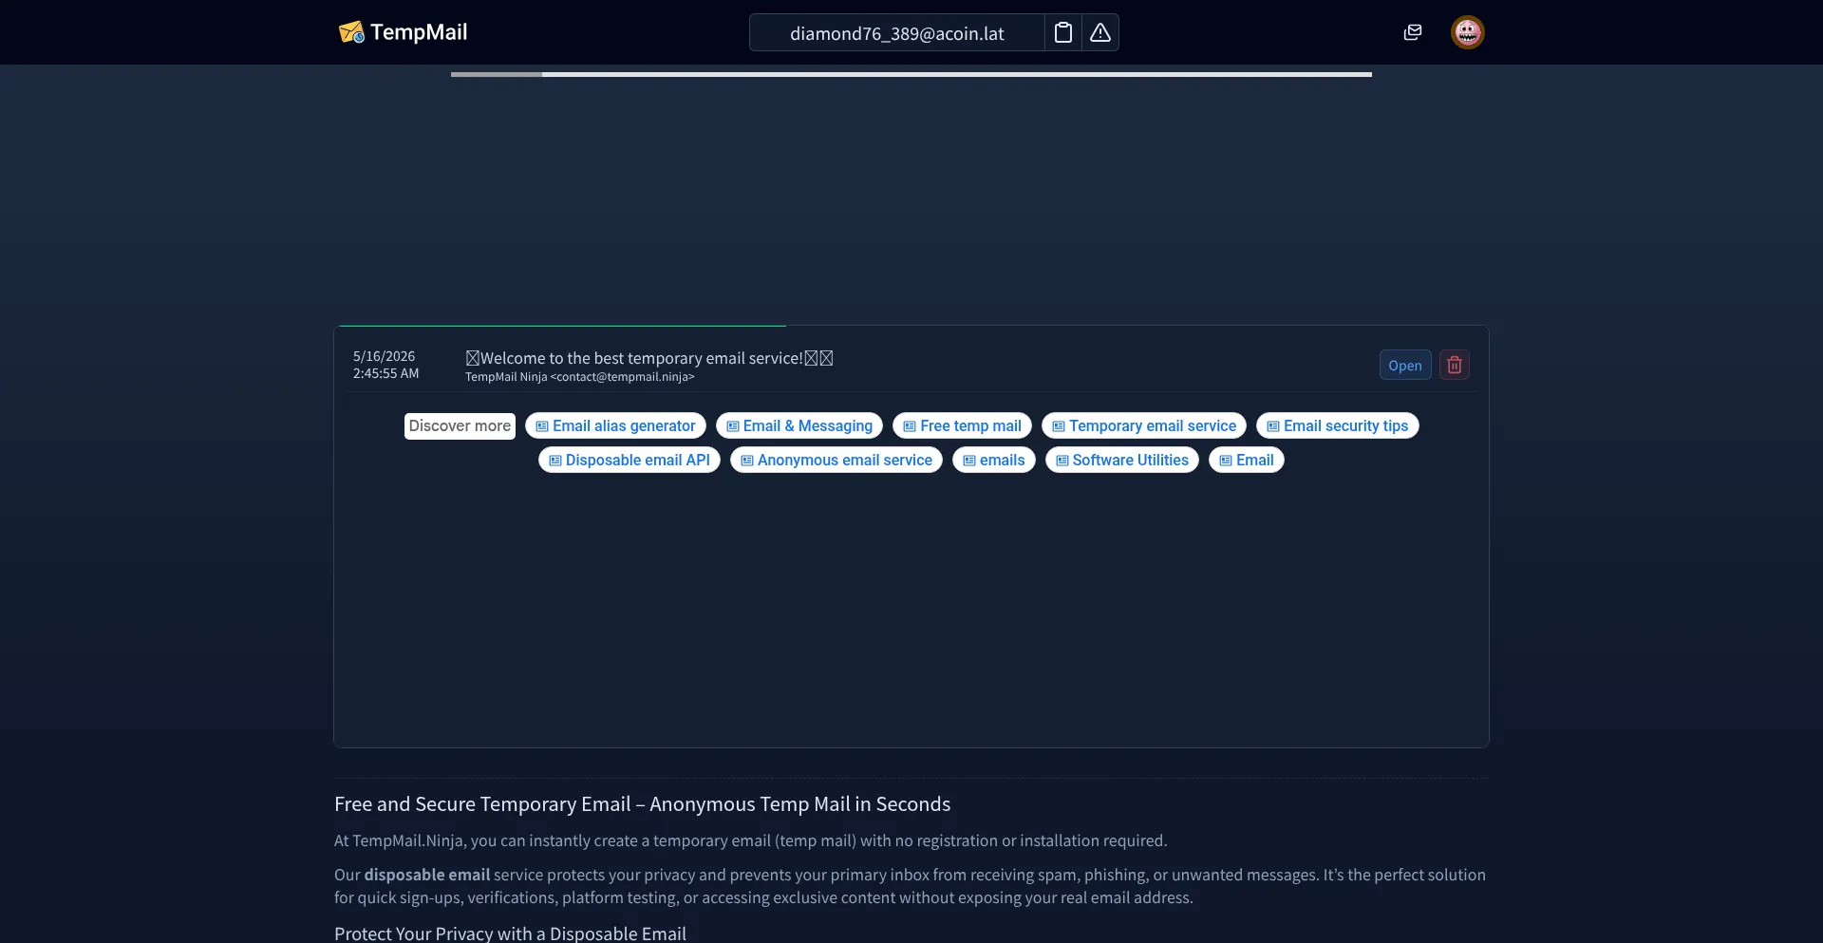Screen dimensions: 1823x943
Task: Click the Discover more label
Action: (x=460, y=425)
